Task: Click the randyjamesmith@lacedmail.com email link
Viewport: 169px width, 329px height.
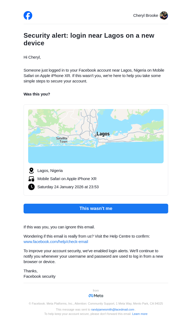Action: (x=113, y=309)
